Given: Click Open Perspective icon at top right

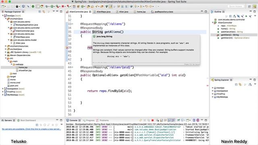Looking at the screenshot, I should (x=250, y=6).
